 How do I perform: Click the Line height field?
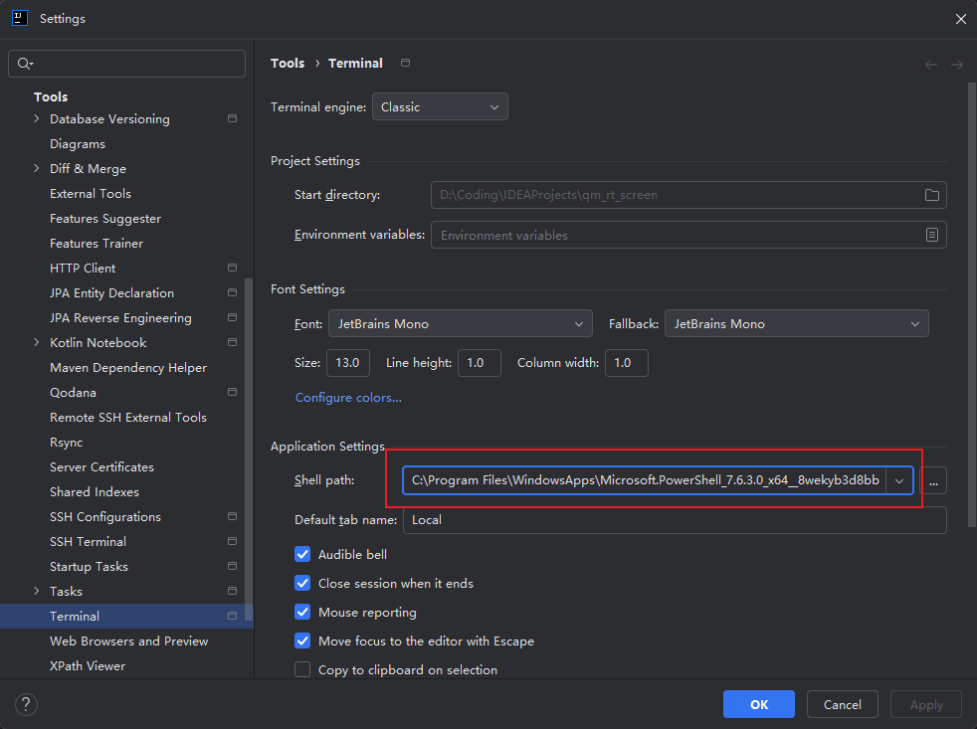click(x=480, y=363)
